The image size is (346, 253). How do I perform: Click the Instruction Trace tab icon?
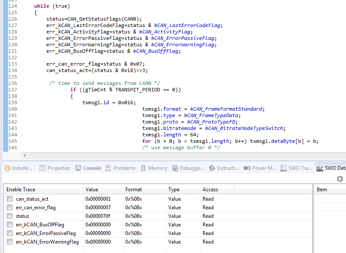pyautogui.click(x=212, y=168)
